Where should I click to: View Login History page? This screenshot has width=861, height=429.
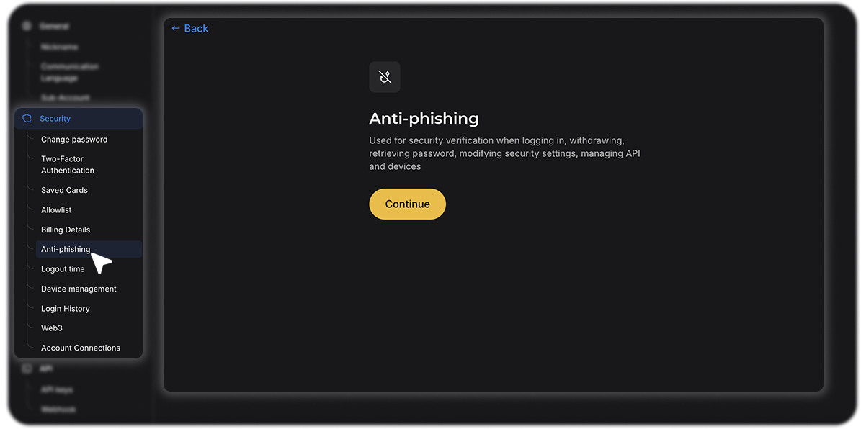tap(66, 309)
